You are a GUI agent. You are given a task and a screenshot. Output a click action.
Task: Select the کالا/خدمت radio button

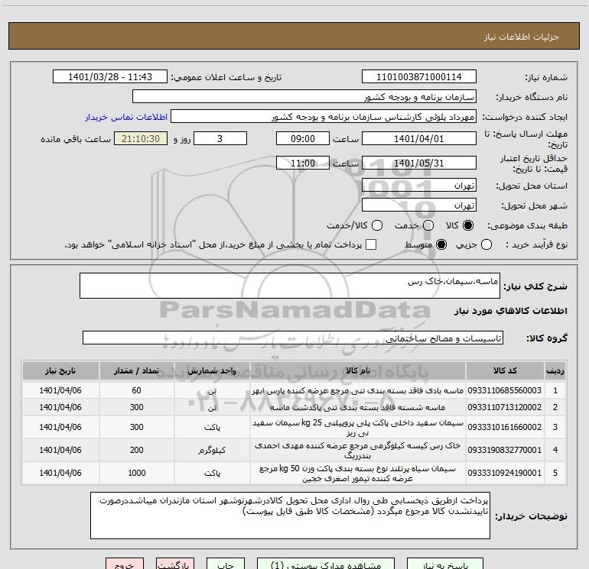[377, 225]
